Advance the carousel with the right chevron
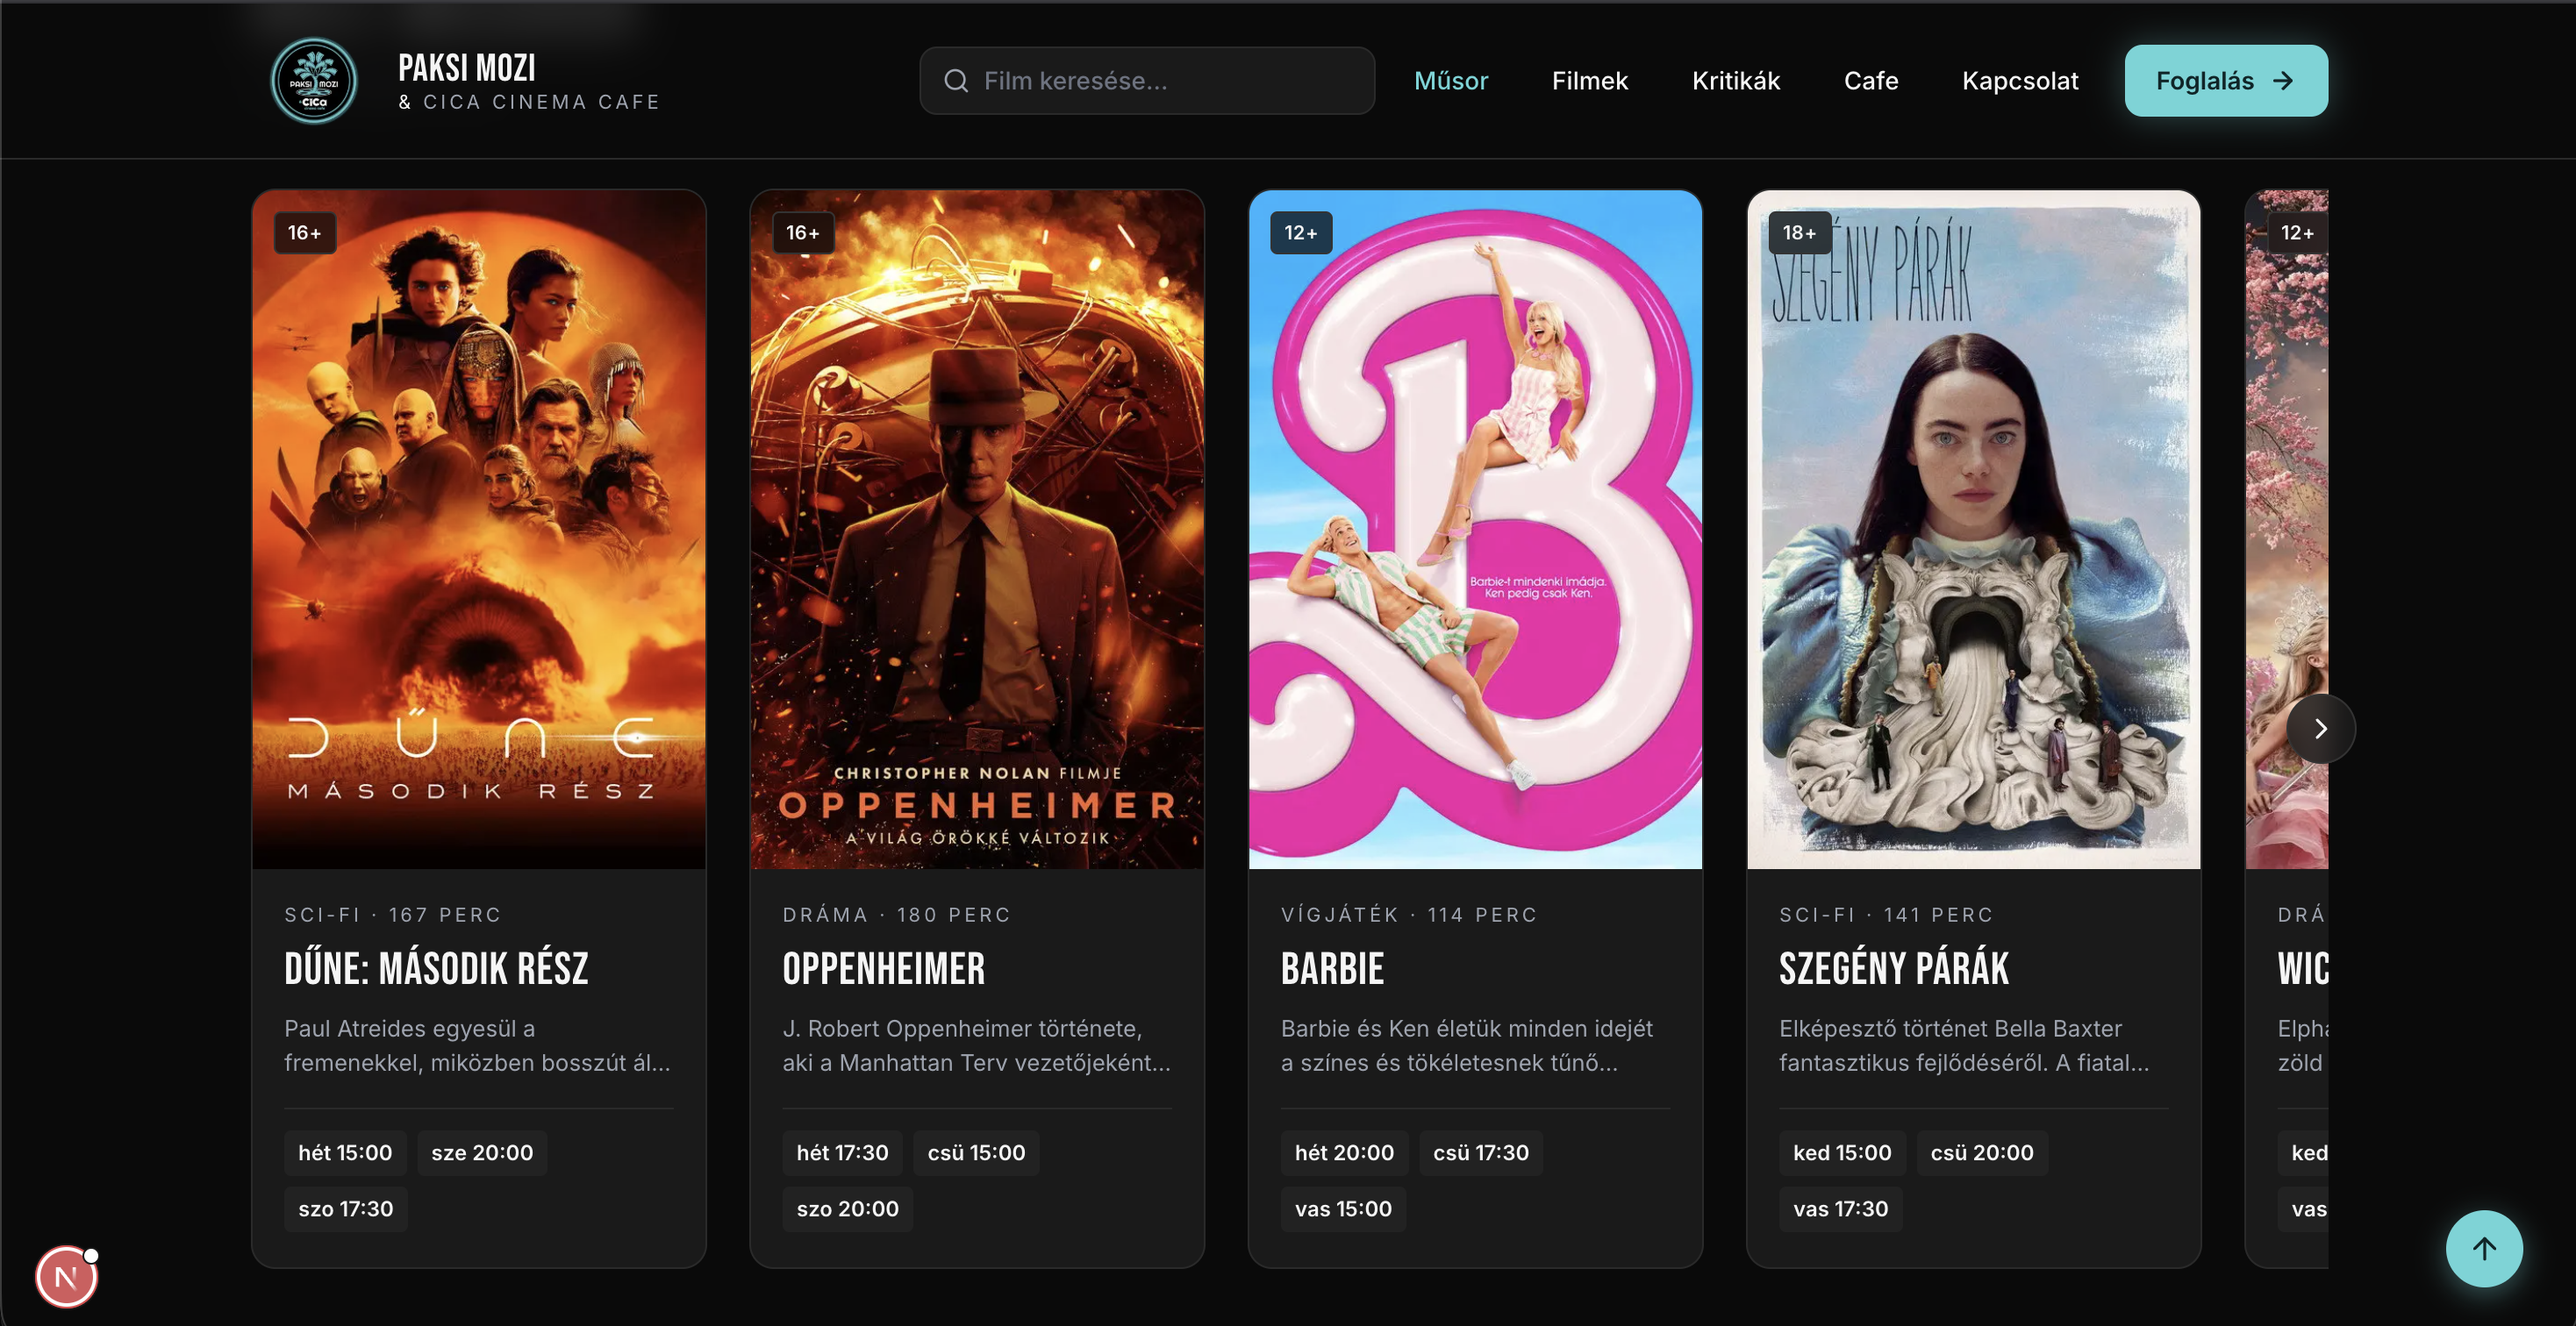The width and height of the screenshot is (2576, 1326). 2321,729
